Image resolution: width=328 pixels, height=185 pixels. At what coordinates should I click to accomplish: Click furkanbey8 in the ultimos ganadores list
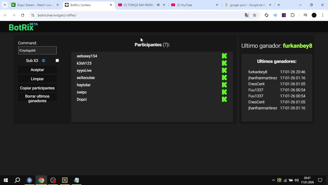click(x=258, y=72)
